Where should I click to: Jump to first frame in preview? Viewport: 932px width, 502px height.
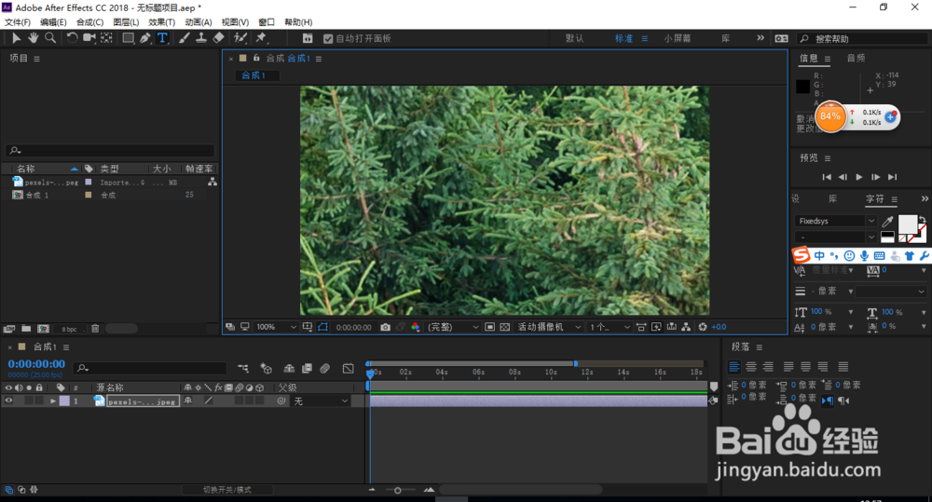[x=826, y=177]
